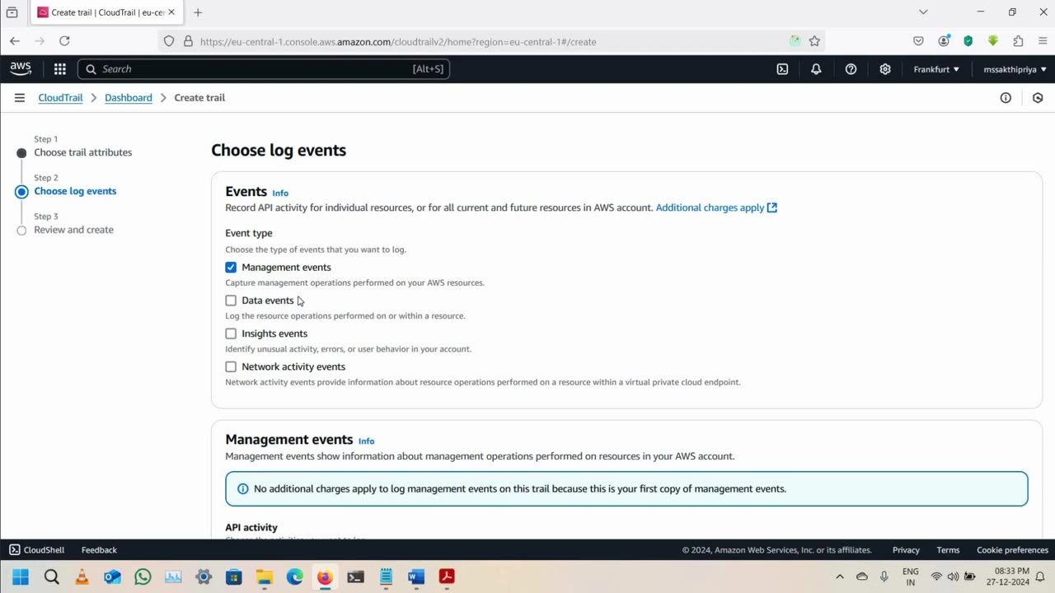The height and width of the screenshot is (593, 1055).
Task: Launch VLC from taskbar
Action: pyautogui.click(x=82, y=577)
